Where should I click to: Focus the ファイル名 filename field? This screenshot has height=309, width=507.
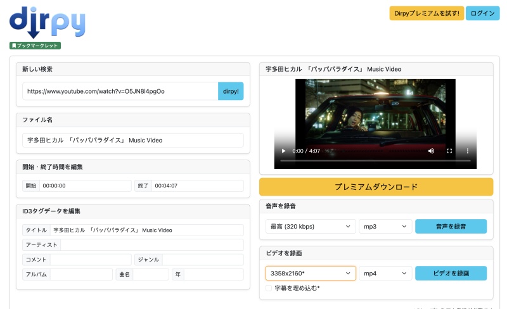pyautogui.click(x=133, y=141)
